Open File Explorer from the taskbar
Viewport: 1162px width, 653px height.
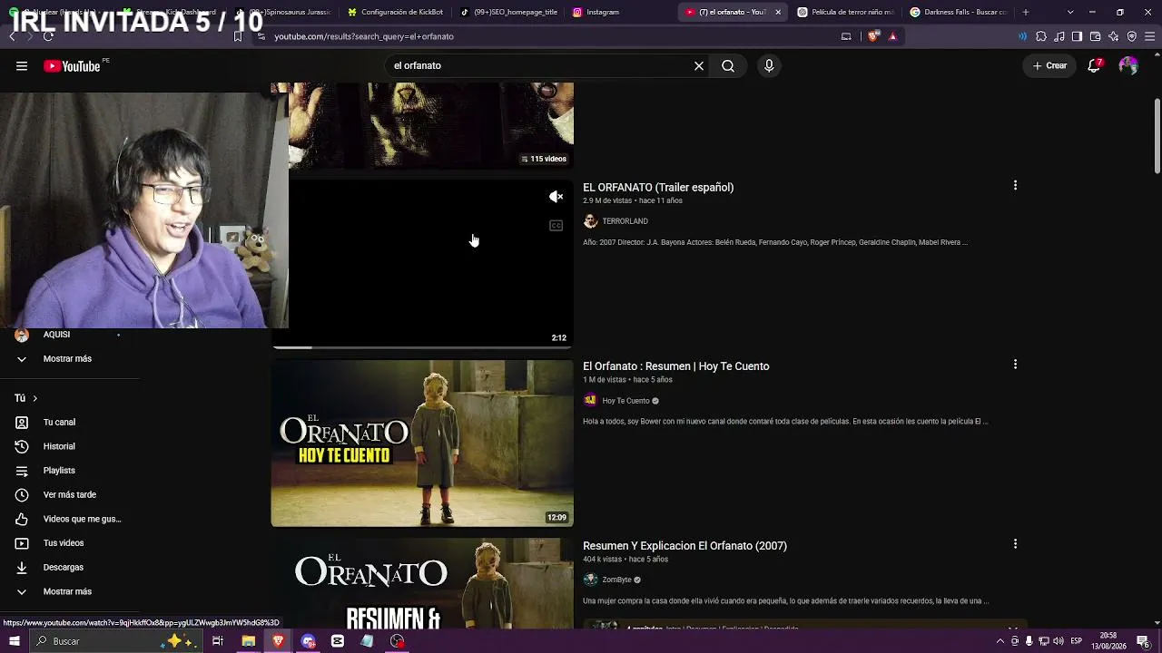coord(248,641)
